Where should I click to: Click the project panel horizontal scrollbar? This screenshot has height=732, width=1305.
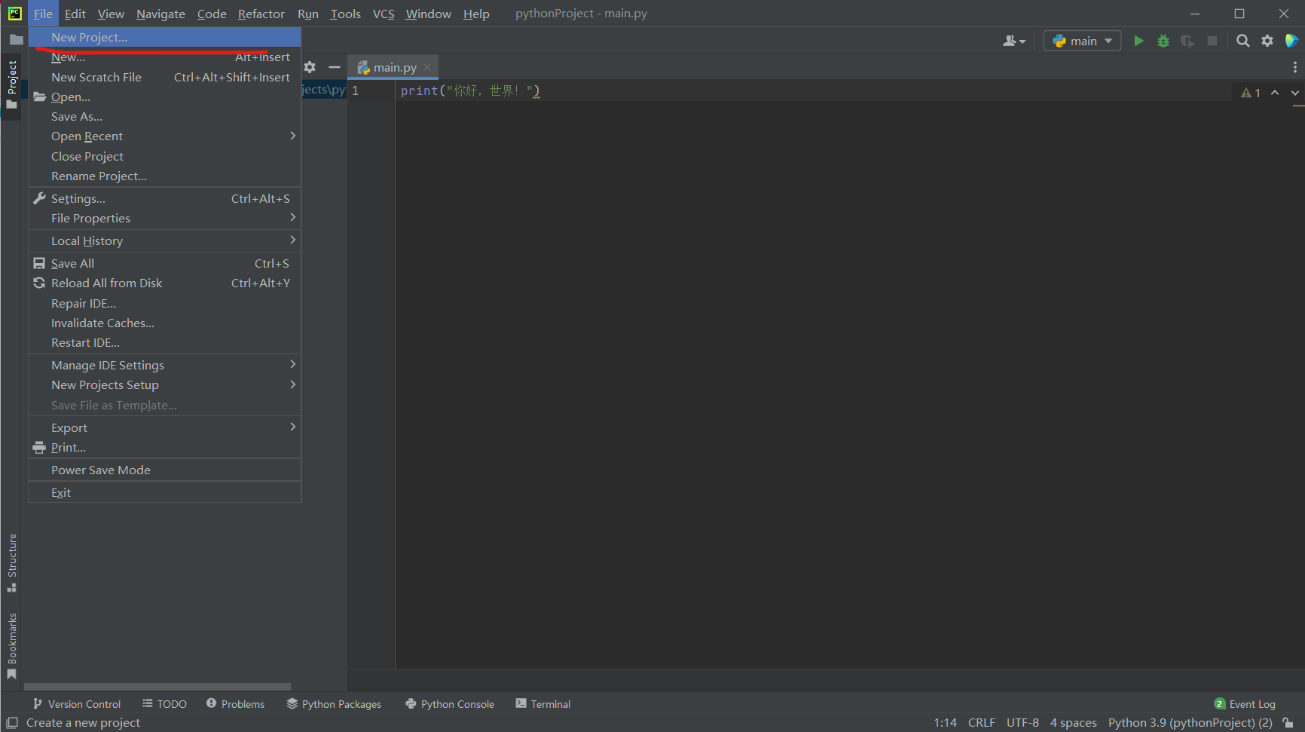tap(157, 687)
